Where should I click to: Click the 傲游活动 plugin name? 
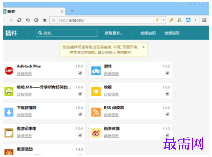point(25,149)
